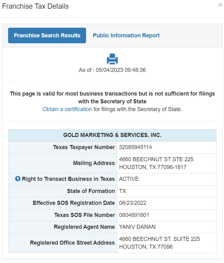This screenshot has width=224, height=263.
Task: Click the Registered Agent Name label
Action: (x=84, y=227)
